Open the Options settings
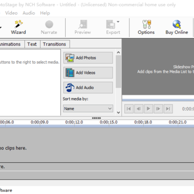 (x=146, y=27)
